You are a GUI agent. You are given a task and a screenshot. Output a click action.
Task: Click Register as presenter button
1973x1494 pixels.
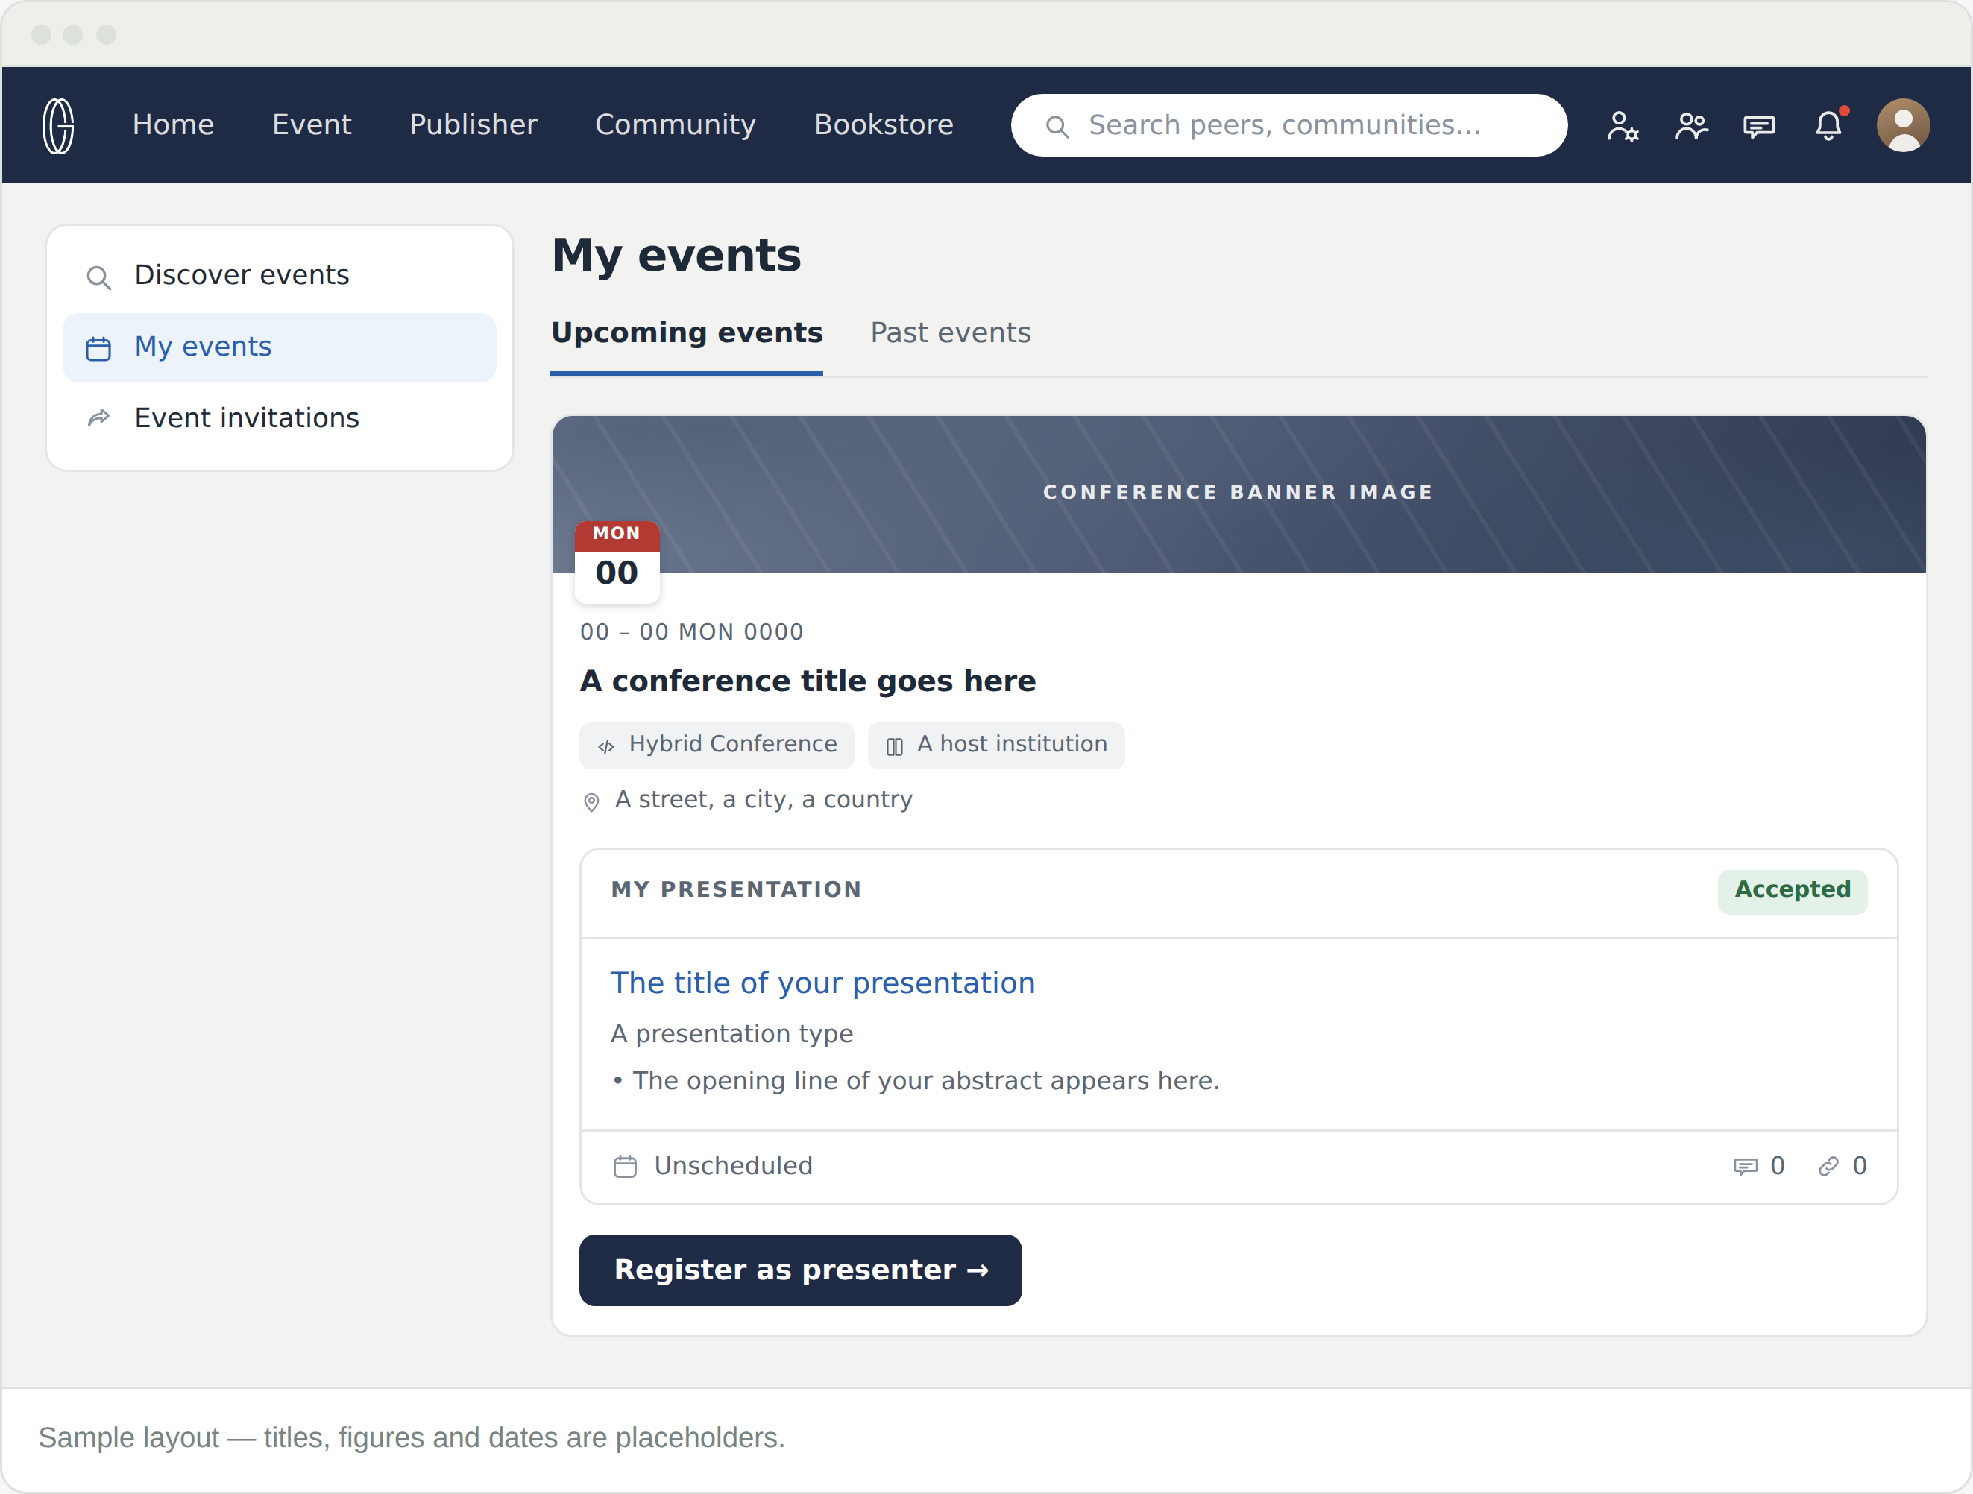pos(800,1270)
